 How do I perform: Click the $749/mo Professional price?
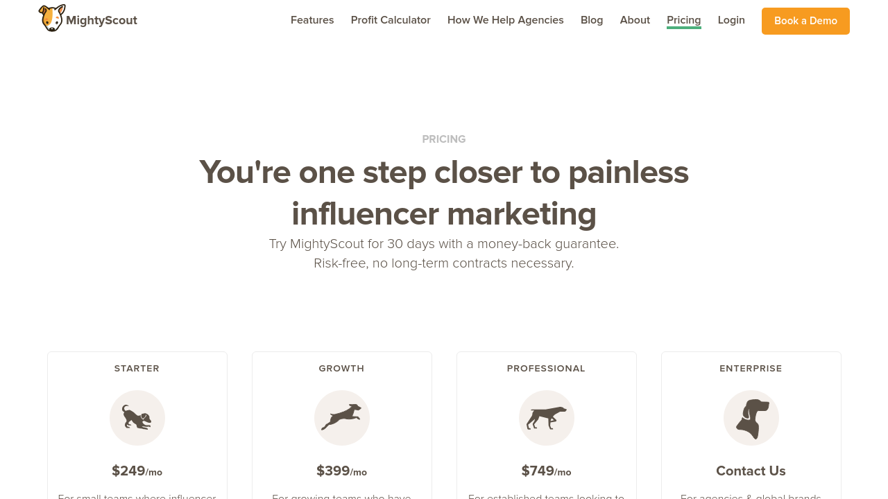[x=546, y=471]
